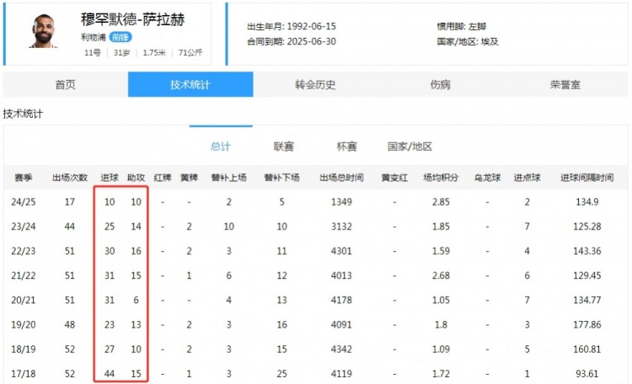Viewport: 632px width, 384px height.
Task: Click the 出场总时间 column header
Action: coord(341,179)
